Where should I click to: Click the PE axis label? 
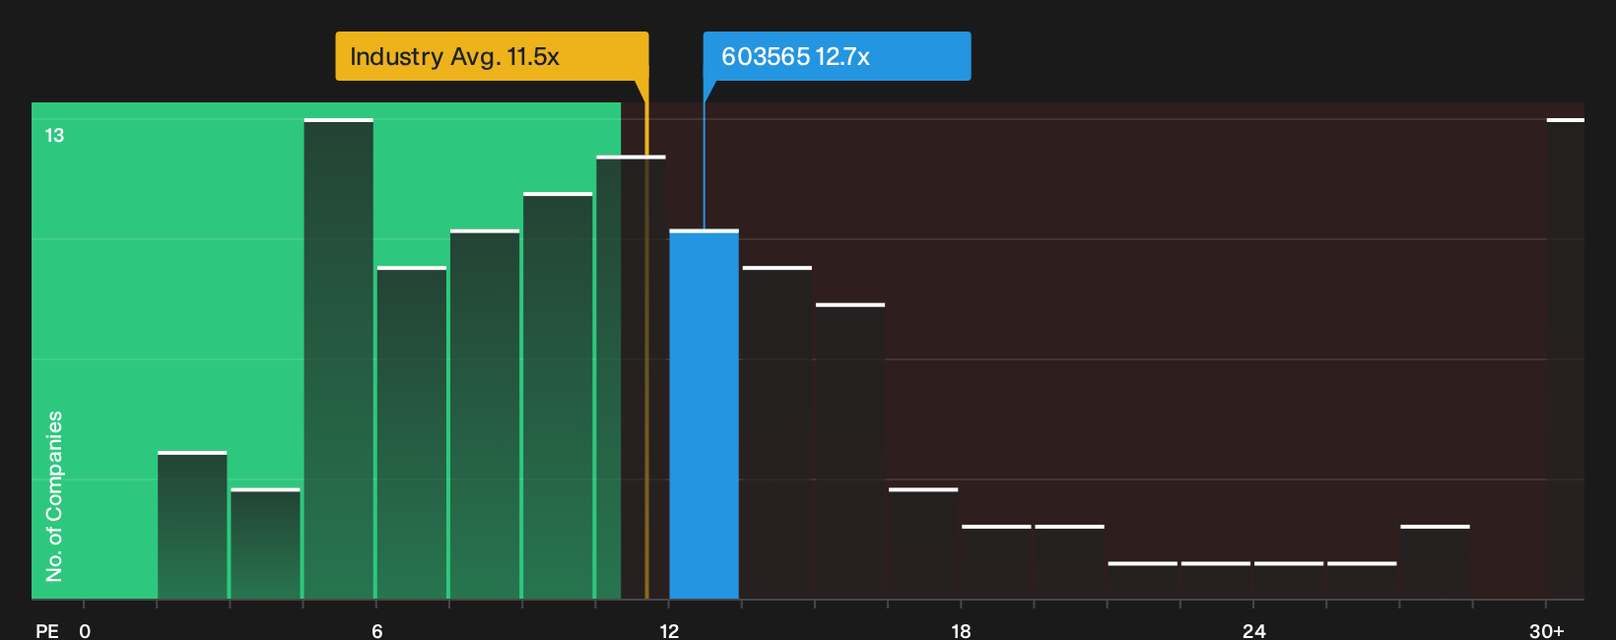click(47, 631)
